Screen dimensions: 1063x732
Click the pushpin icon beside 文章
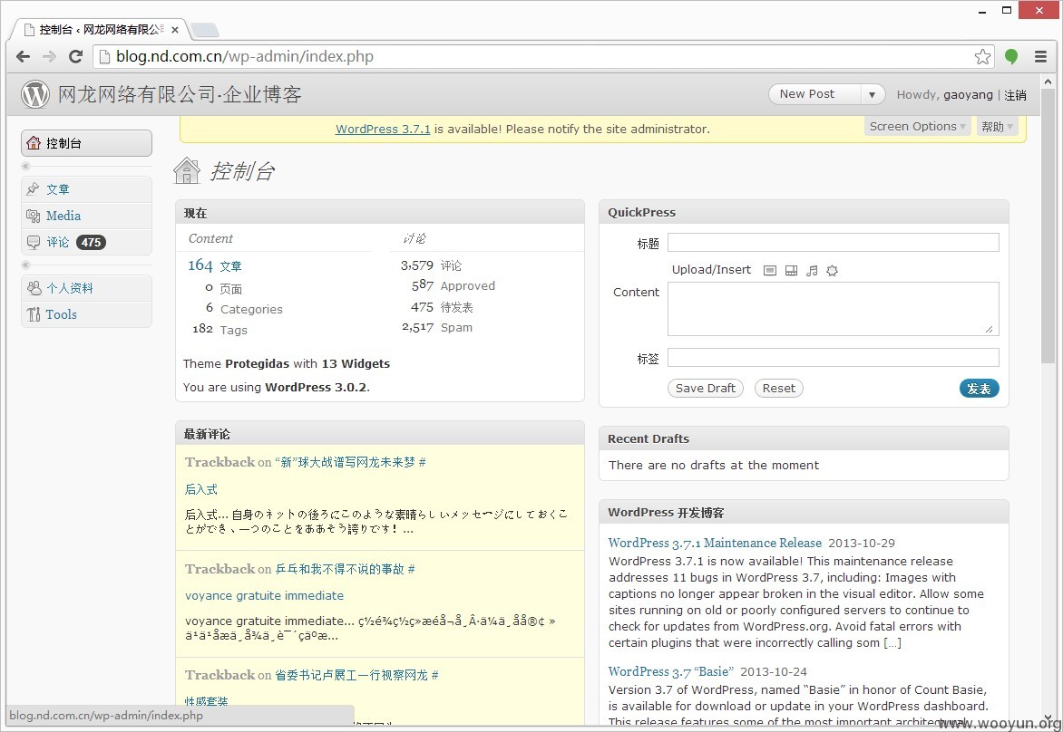pos(34,189)
